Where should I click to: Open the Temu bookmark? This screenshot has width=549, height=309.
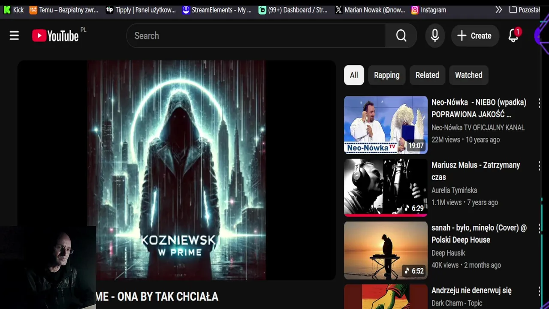tap(63, 10)
